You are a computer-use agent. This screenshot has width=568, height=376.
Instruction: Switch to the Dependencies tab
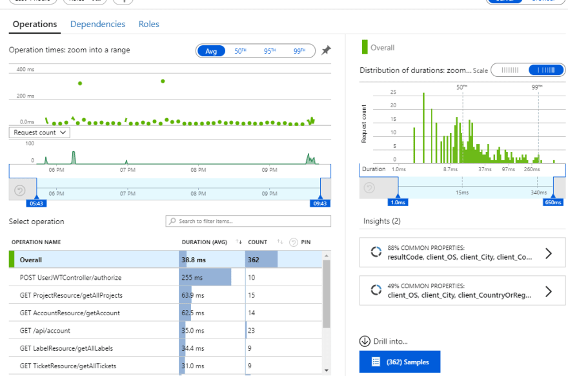[x=98, y=25]
